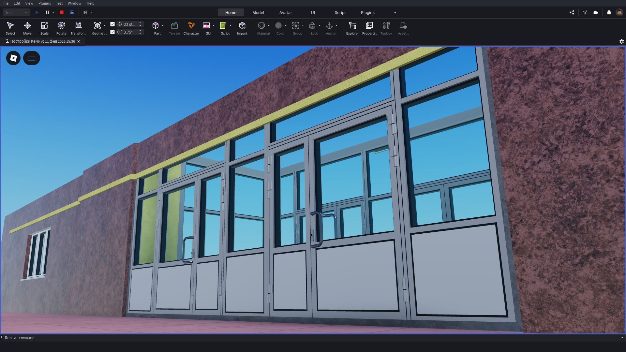Expand the Test mode dropdown
The height and width of the screenshot is (352, 626).
tap(16, 12)
